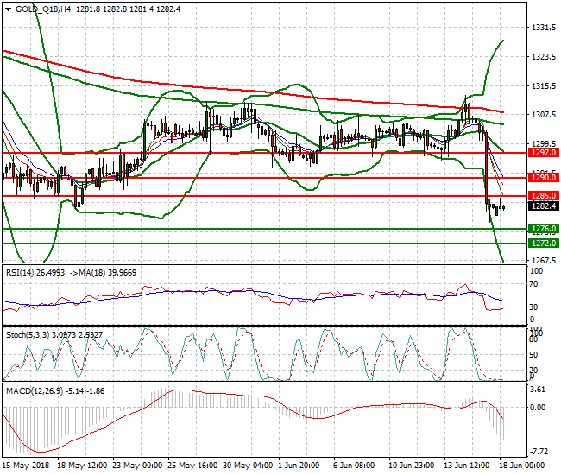The image size is (561, 475).
Task: Click the 1307.5 price axis value
Action: (x=544, y=115)
